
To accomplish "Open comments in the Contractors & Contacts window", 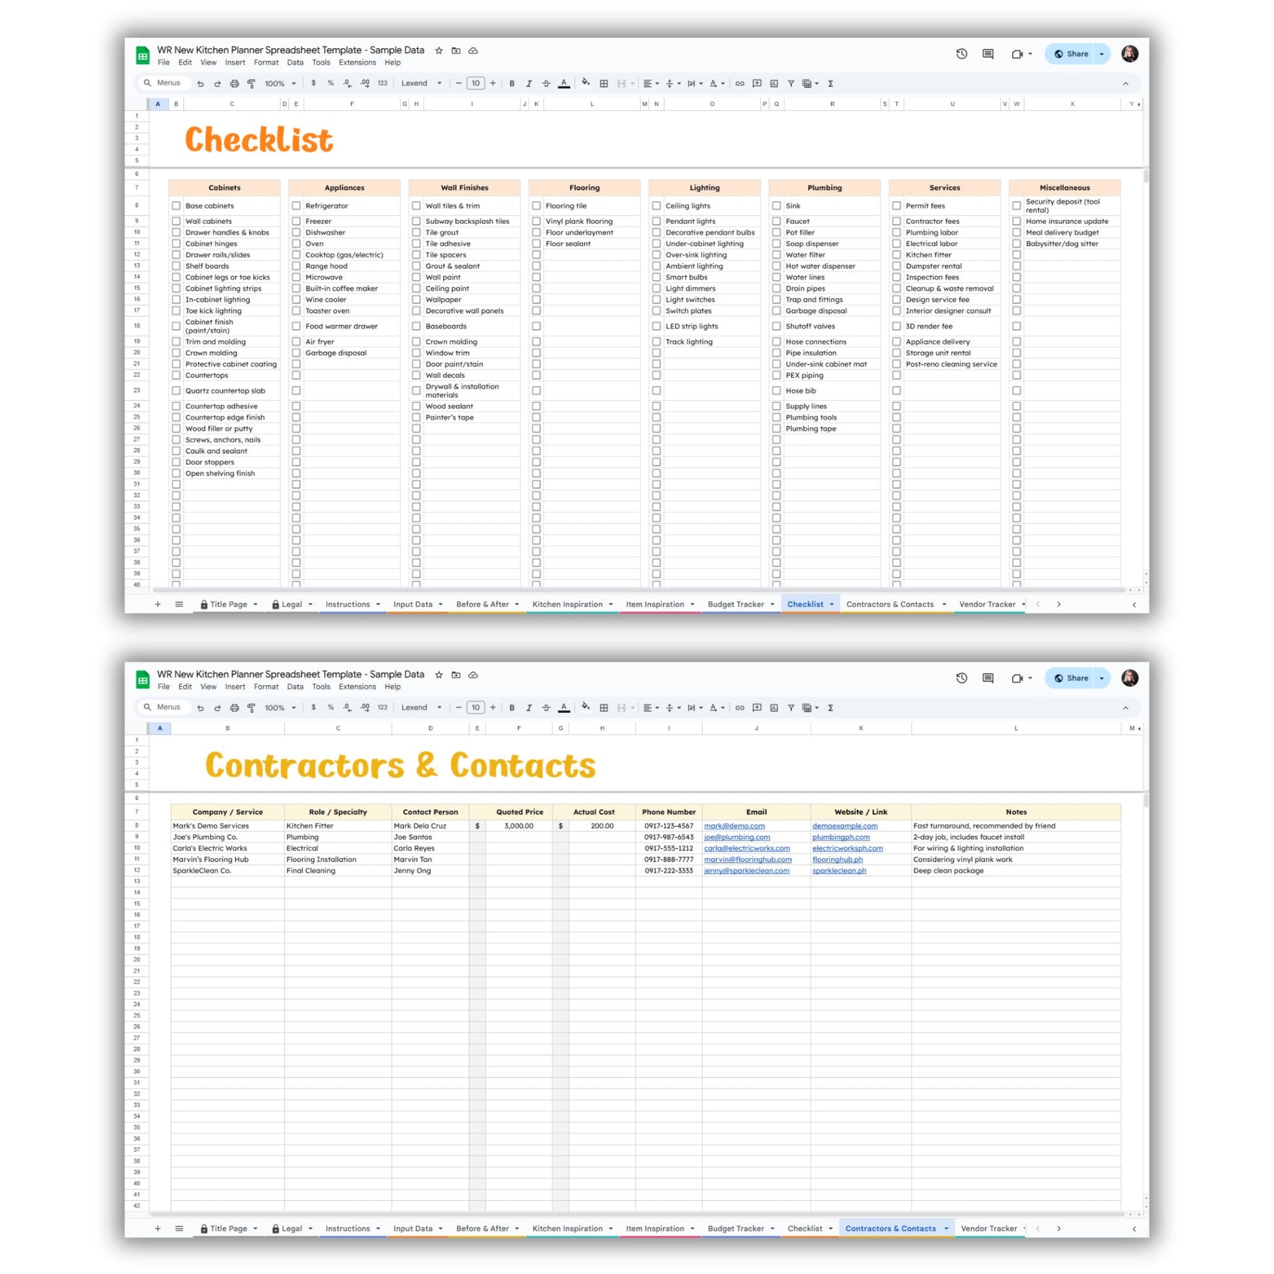I will tap(987, 678).
